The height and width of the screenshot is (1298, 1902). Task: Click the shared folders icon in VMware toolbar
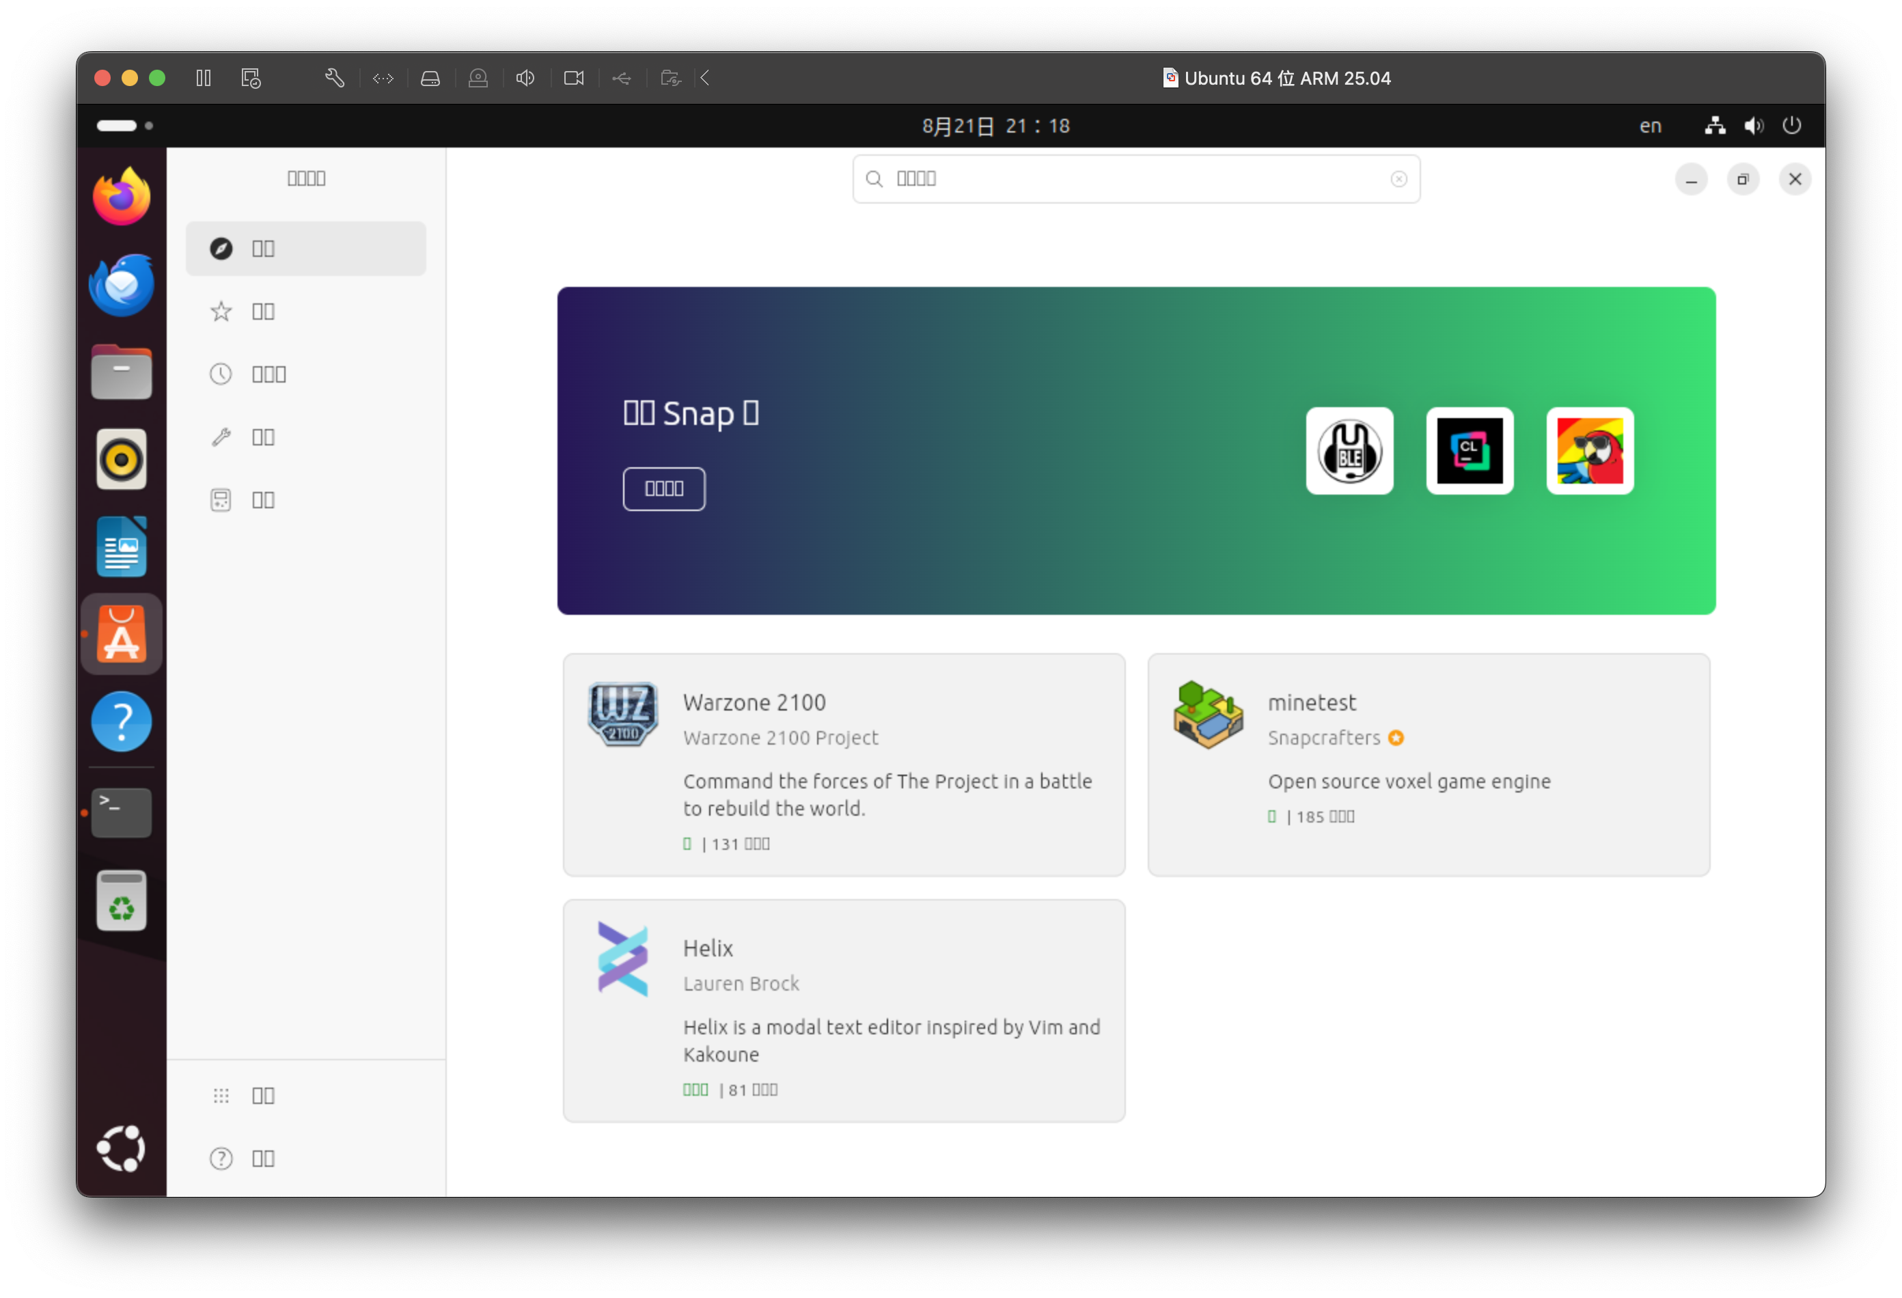[x=670, y=78]
